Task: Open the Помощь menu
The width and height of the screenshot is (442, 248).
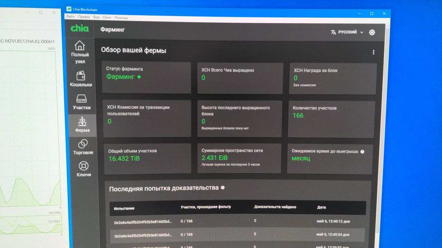Action: click(121, 18)
